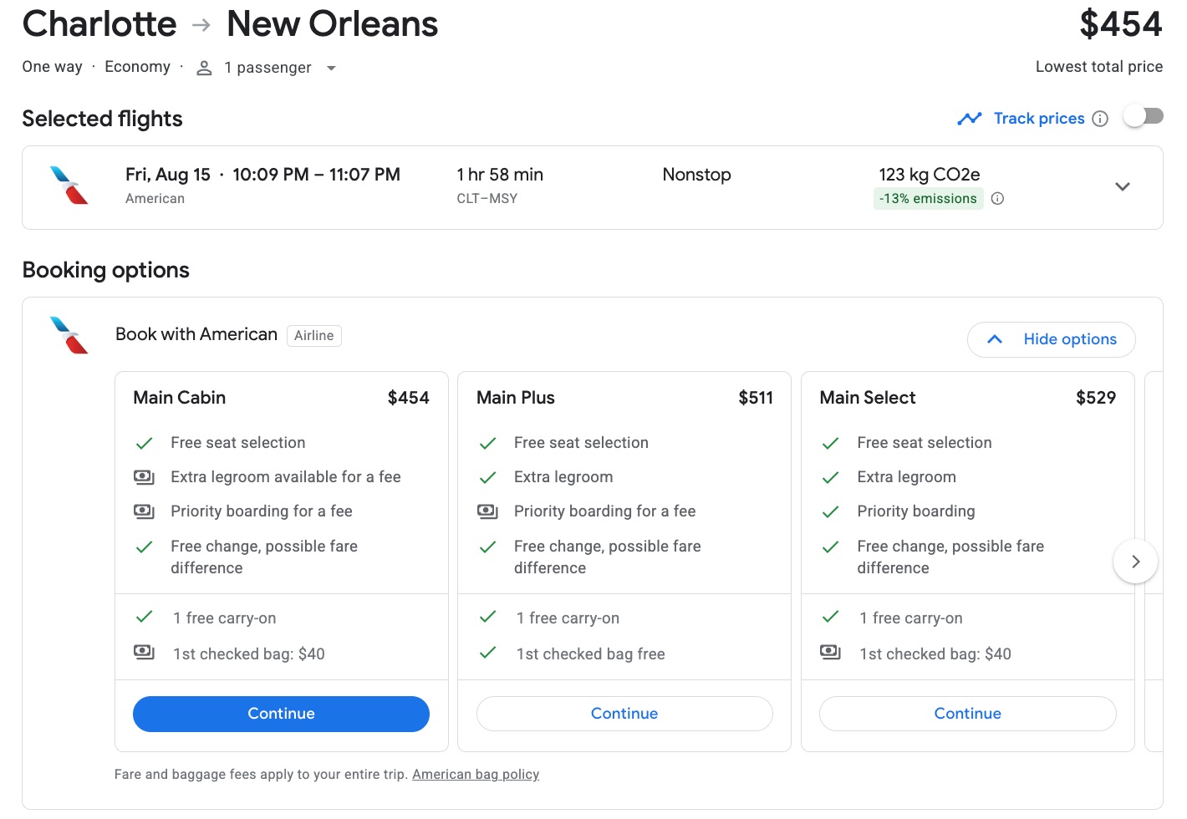Continue with Main Select $529 fare
The width and height of the screenshot is (1187, 819).
point(967,714)
